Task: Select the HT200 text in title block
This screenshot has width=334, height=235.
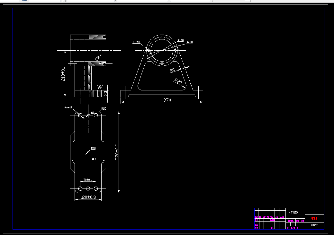Action: click(x=315, y=225)
